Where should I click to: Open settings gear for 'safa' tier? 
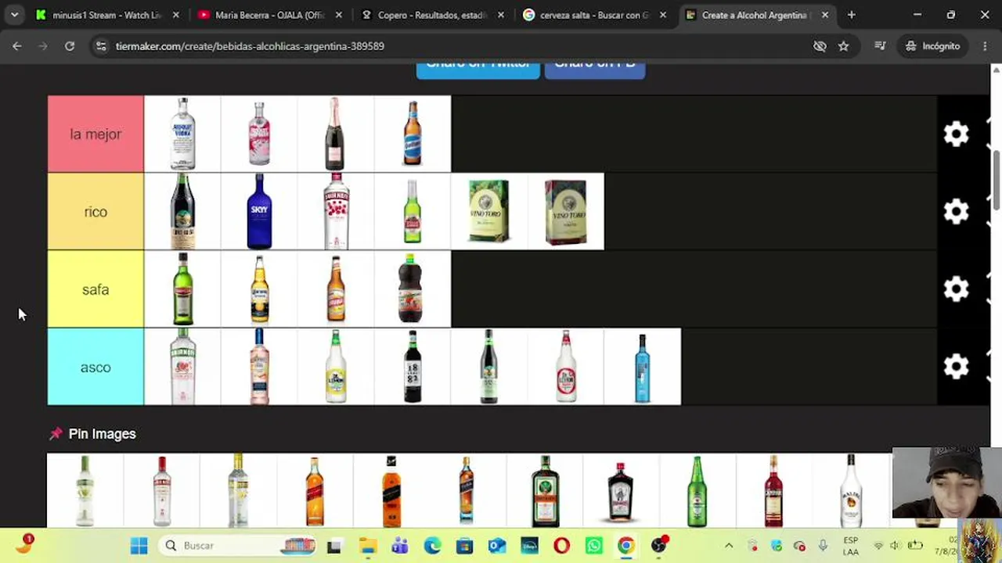tap(956, 289)
